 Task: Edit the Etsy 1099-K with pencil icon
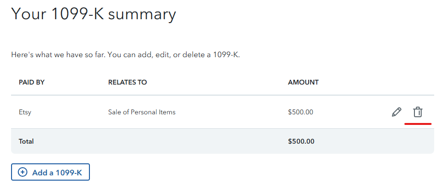pyautogui.click(x=396, y=112)
